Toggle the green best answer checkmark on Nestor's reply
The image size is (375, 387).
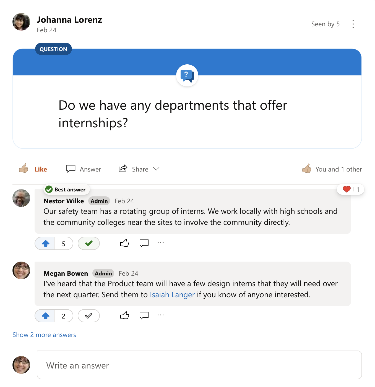(x=88, y=243)
